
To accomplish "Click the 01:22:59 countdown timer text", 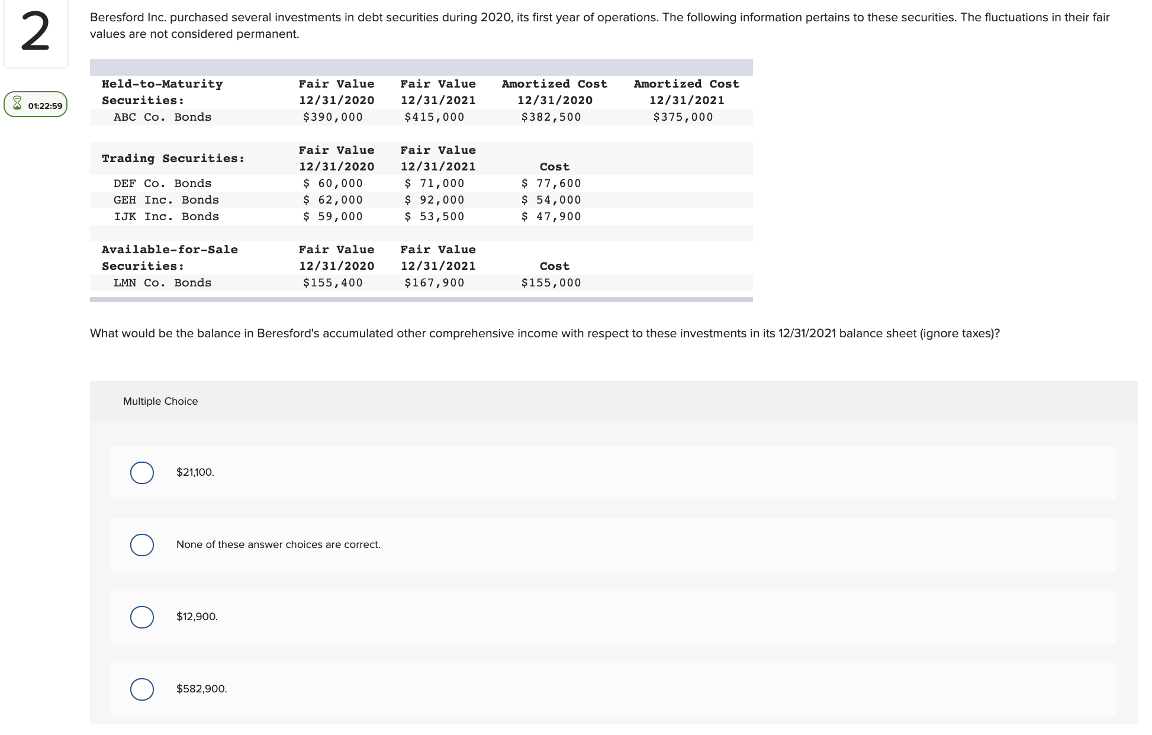I will [45, 106].
